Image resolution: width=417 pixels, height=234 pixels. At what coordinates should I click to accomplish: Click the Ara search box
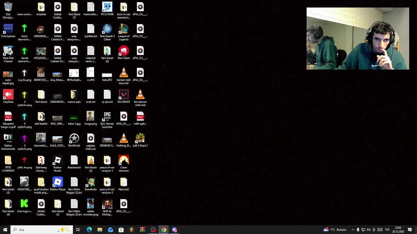tap(42, 230)
